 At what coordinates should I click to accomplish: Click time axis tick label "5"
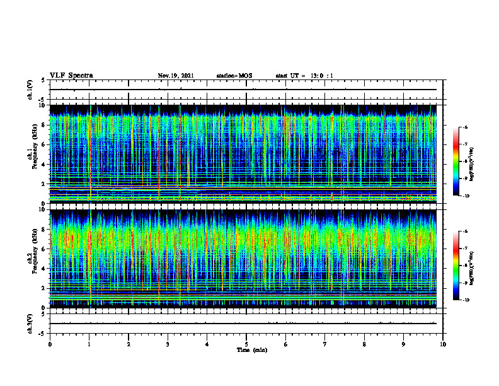pyautogui.click(x=246, y=344)
